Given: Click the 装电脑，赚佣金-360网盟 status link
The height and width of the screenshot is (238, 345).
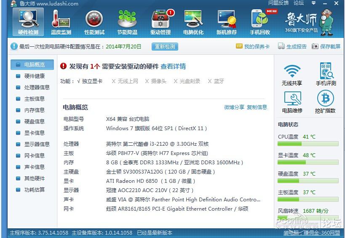Looking at the screenshot, I should pos(312,233).
